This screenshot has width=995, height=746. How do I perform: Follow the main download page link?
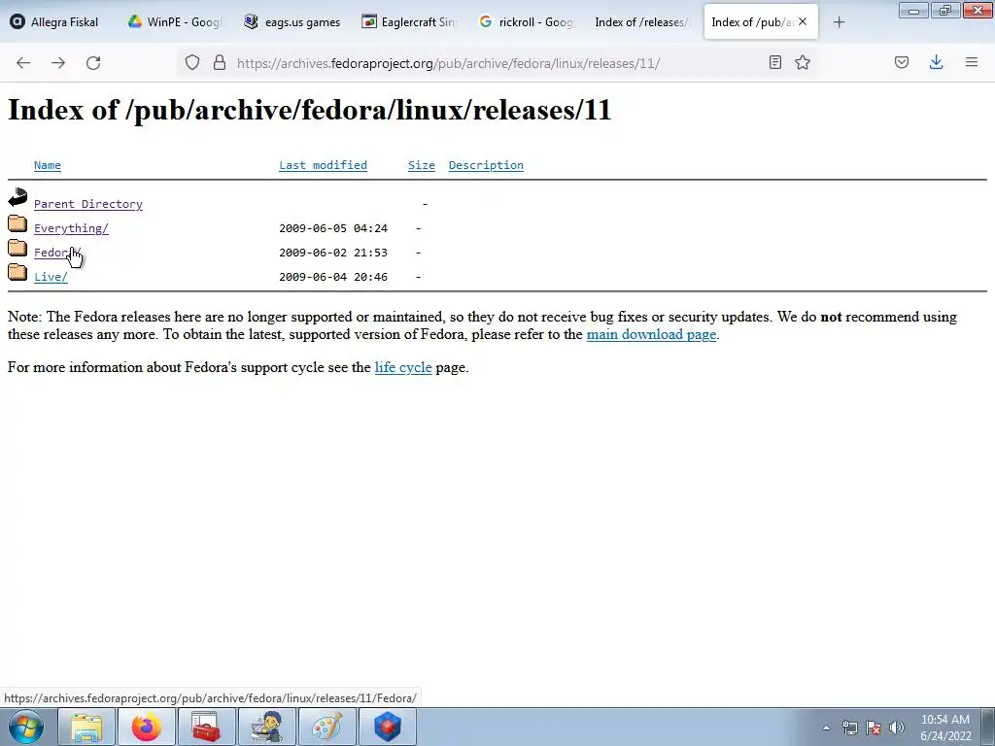point(651,334)
